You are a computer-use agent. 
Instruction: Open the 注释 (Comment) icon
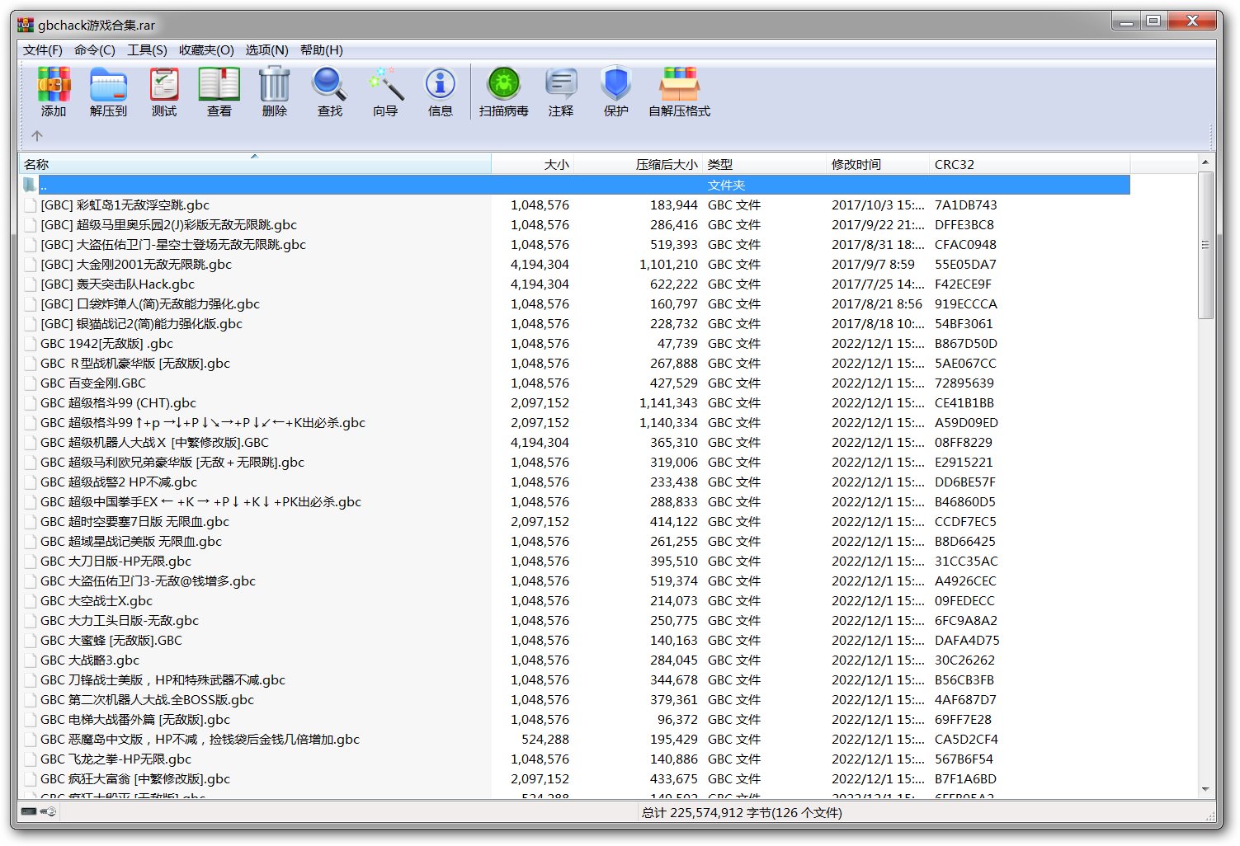click(x=561, y=84)
